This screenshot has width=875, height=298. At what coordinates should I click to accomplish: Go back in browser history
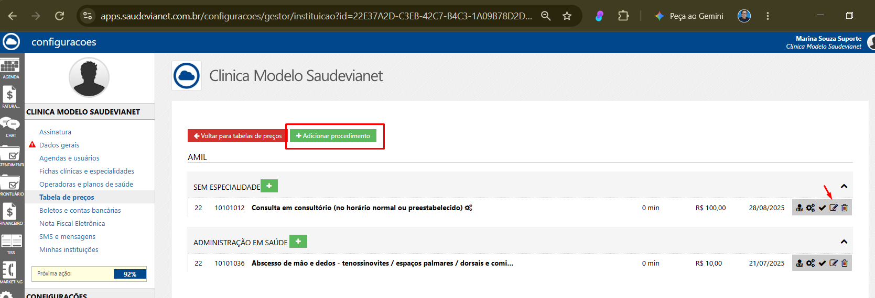pyautogui.click(x=13, y=16)
